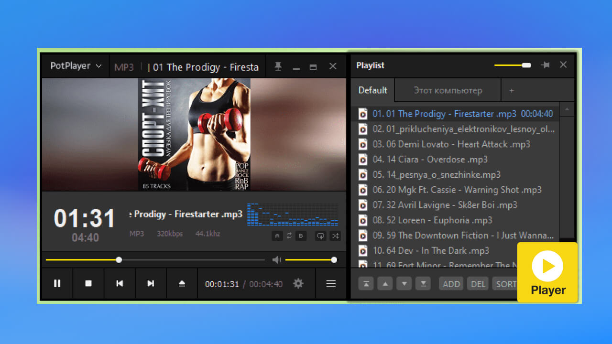Open the PotPlayer main menu dropdown
This screenshot has width=612, height=344.
[76, 66]
